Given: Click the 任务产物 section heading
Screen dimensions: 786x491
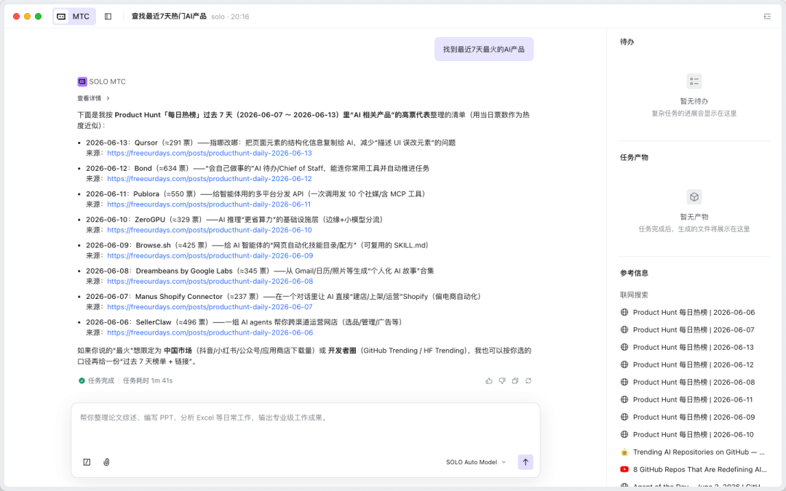Looking at the screenshot, I should [634, 157].
